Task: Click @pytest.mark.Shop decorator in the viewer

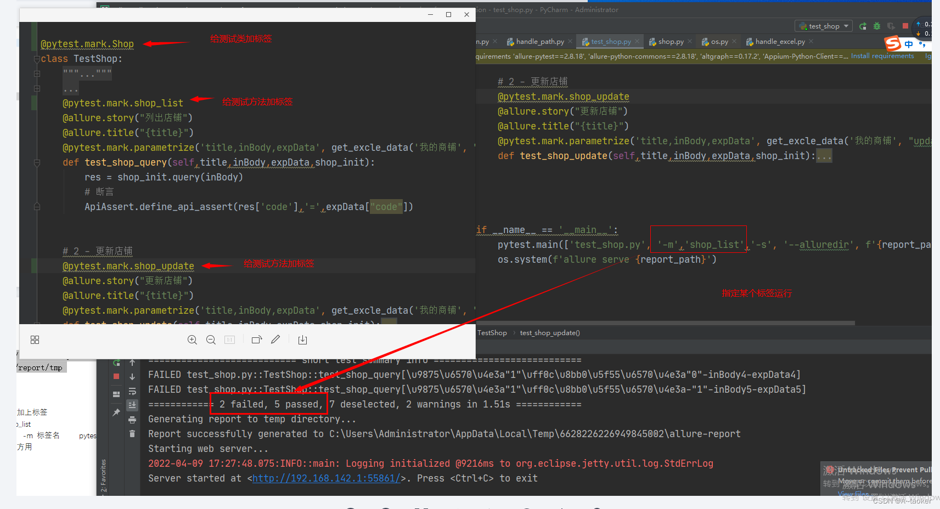Action: tap(87, 44)
